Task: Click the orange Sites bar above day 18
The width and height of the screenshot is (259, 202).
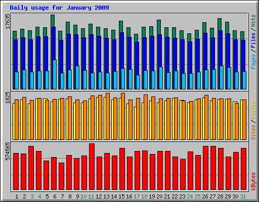Action: point(146,117)
